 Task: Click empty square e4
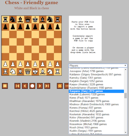[35, 49]
